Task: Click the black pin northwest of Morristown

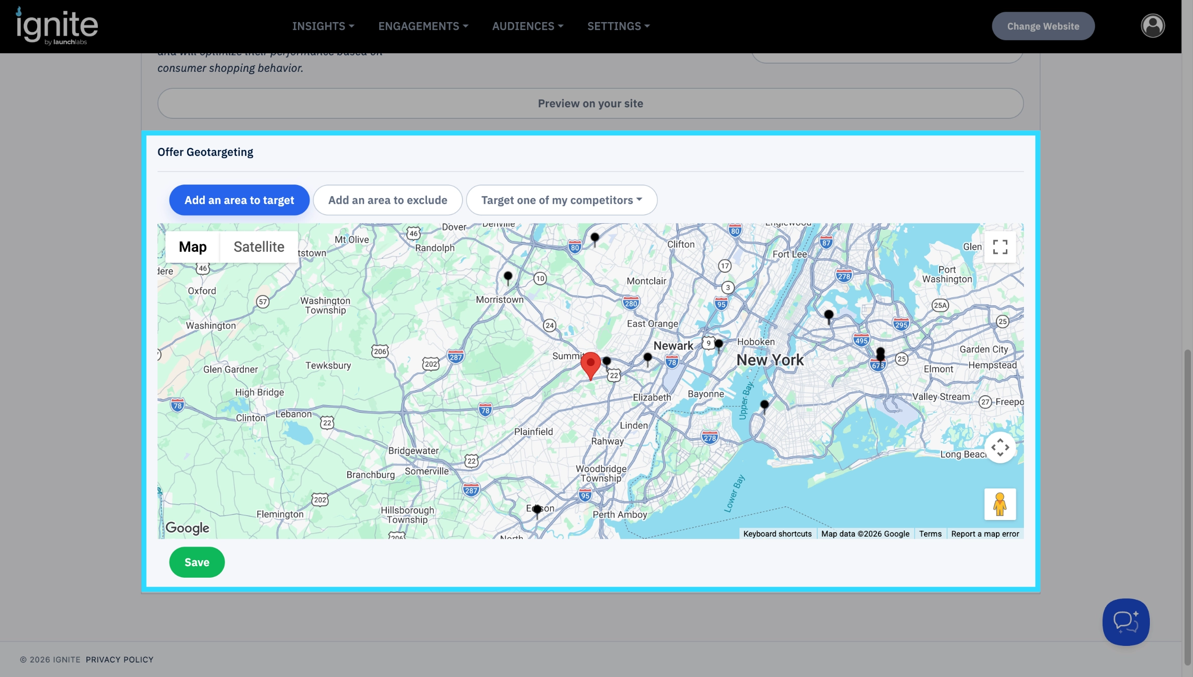Action: [x=508, y=278]
